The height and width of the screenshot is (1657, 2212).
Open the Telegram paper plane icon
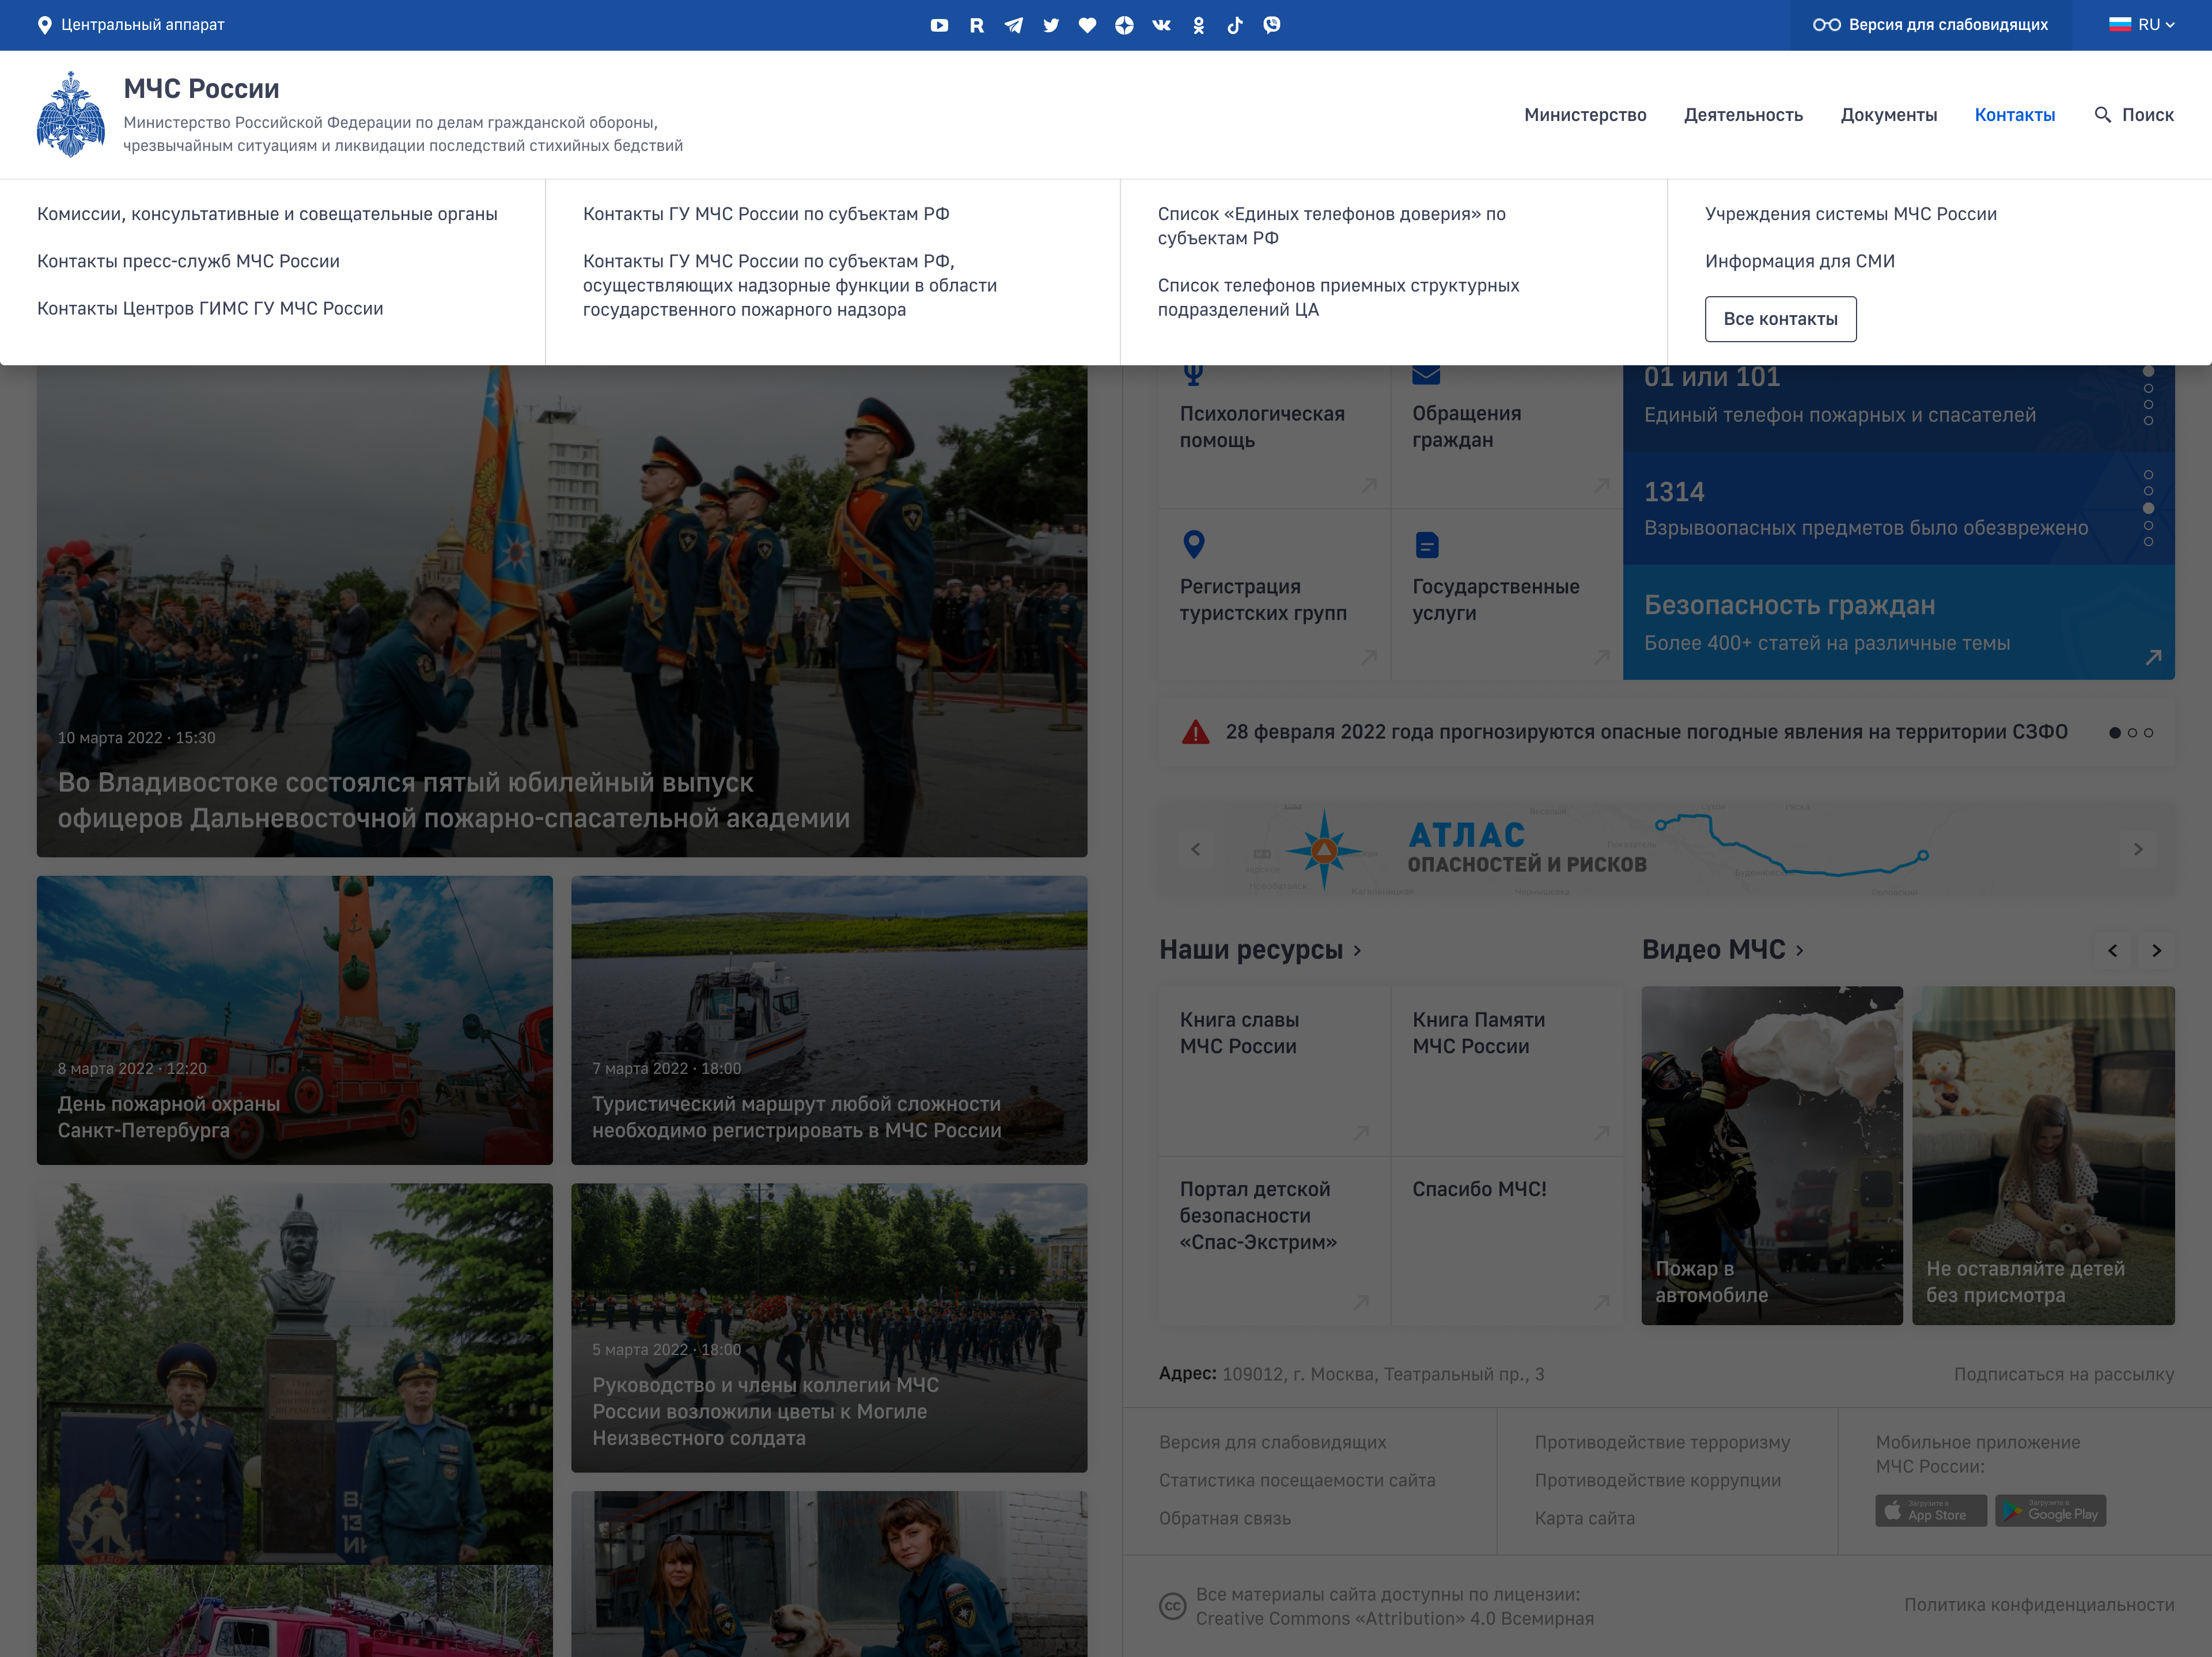pyautogui.click(x=1013, y=25)
